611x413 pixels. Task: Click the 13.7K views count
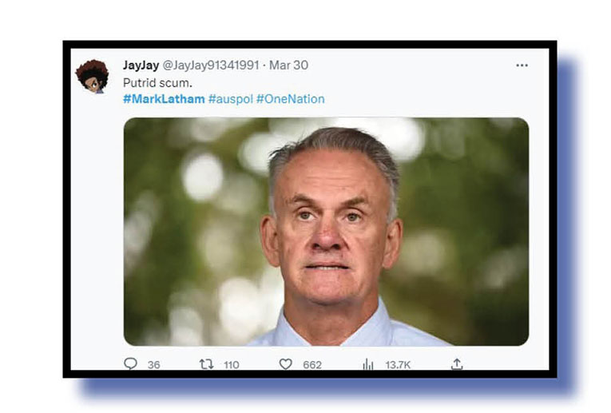coord(398,365)
